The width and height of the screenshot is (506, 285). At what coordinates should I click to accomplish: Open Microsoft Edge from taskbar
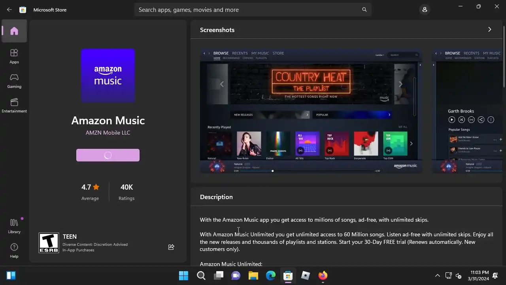(271, 275)
